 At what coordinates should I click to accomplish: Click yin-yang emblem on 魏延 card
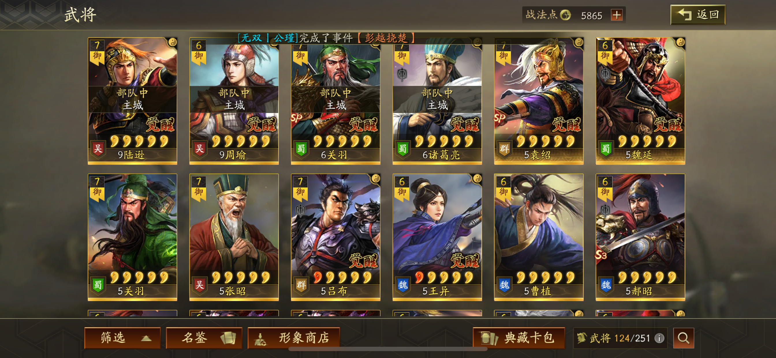[680, 42]
